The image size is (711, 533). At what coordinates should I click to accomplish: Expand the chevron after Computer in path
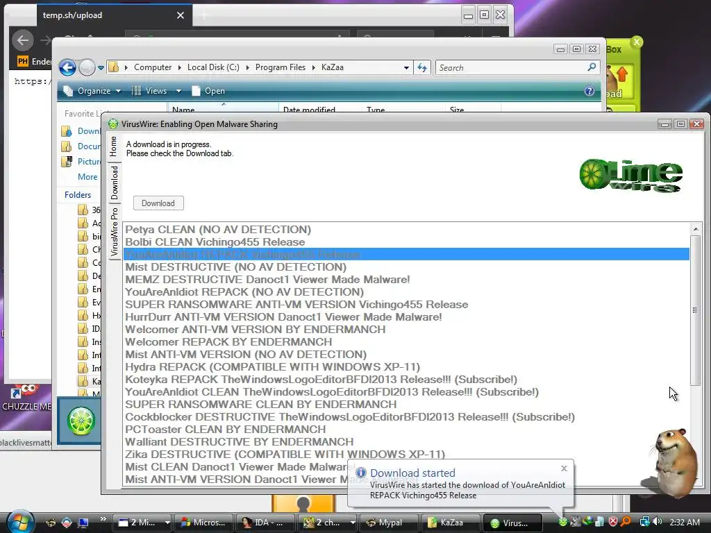[180, 67]
